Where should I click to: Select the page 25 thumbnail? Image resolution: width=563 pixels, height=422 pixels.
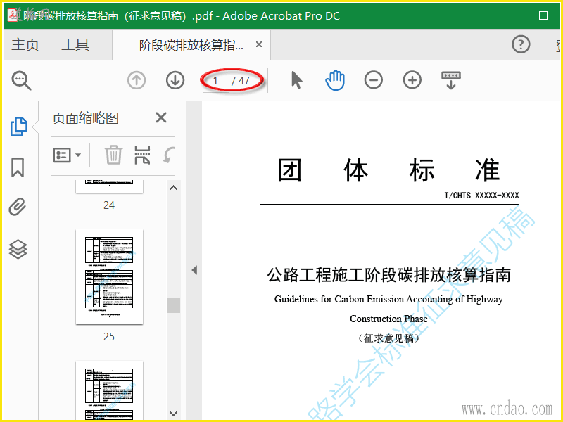coord(109,276)
